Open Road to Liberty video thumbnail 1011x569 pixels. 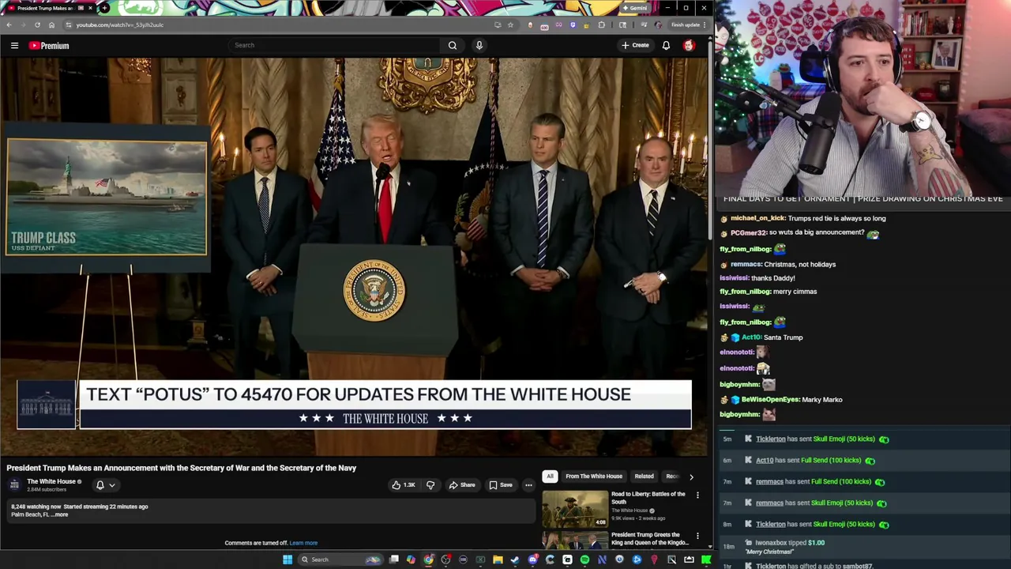(x=575, y=508)
